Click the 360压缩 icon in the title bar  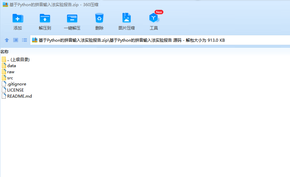[5, 5]
